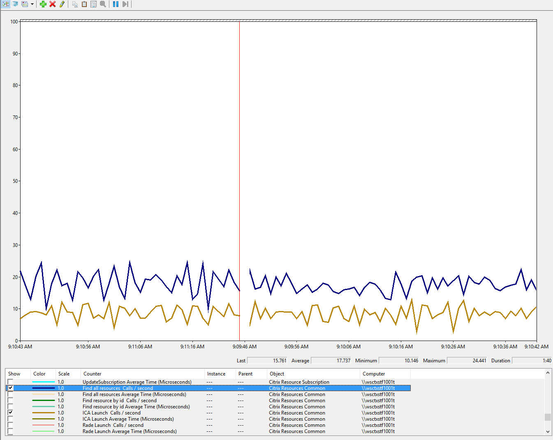Viewport: 553px width, 440px height.
Task: Click the View Current Activity graph icon
Action: coord(6,4)
